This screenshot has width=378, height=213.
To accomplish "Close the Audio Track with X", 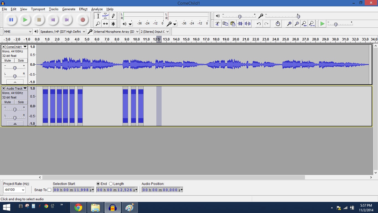I will pos(4,88).
